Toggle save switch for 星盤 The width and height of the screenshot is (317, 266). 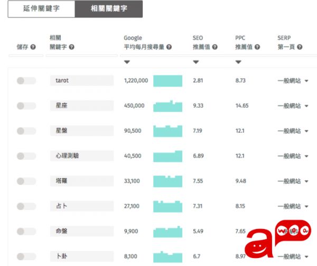click(x=26, y=131)
